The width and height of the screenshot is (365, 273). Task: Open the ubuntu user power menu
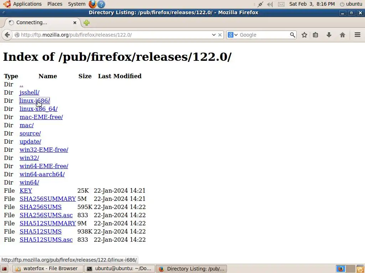(x=351, y=4)
